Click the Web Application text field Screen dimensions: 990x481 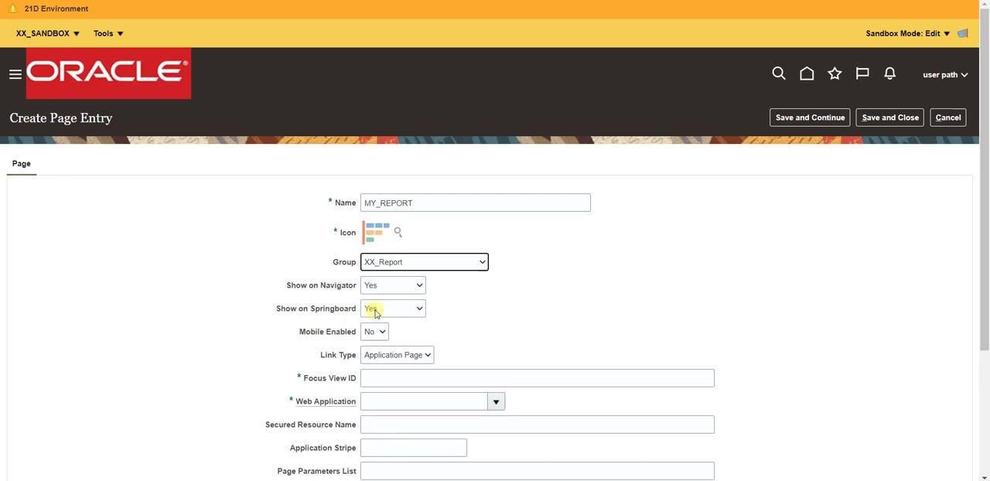click(x=424, y=401)
